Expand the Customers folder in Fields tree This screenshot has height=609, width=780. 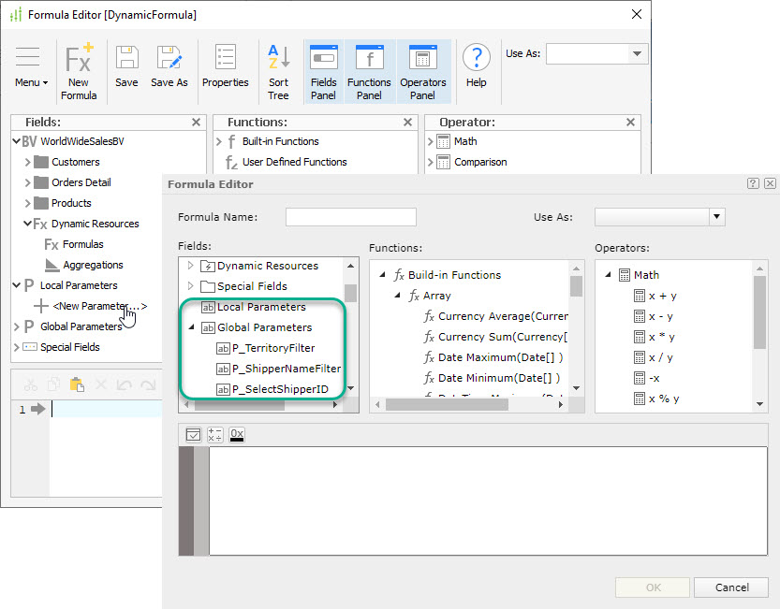(x=28, y=162)
